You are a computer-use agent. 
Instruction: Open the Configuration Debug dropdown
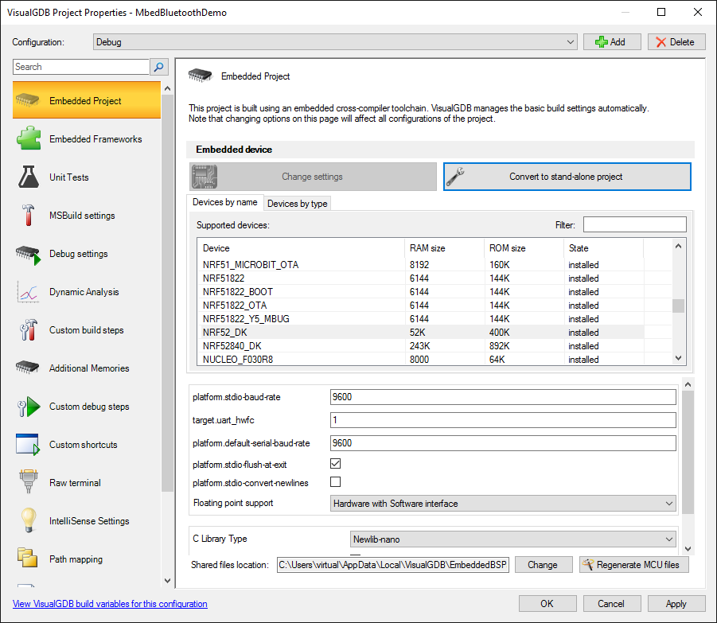335,42
